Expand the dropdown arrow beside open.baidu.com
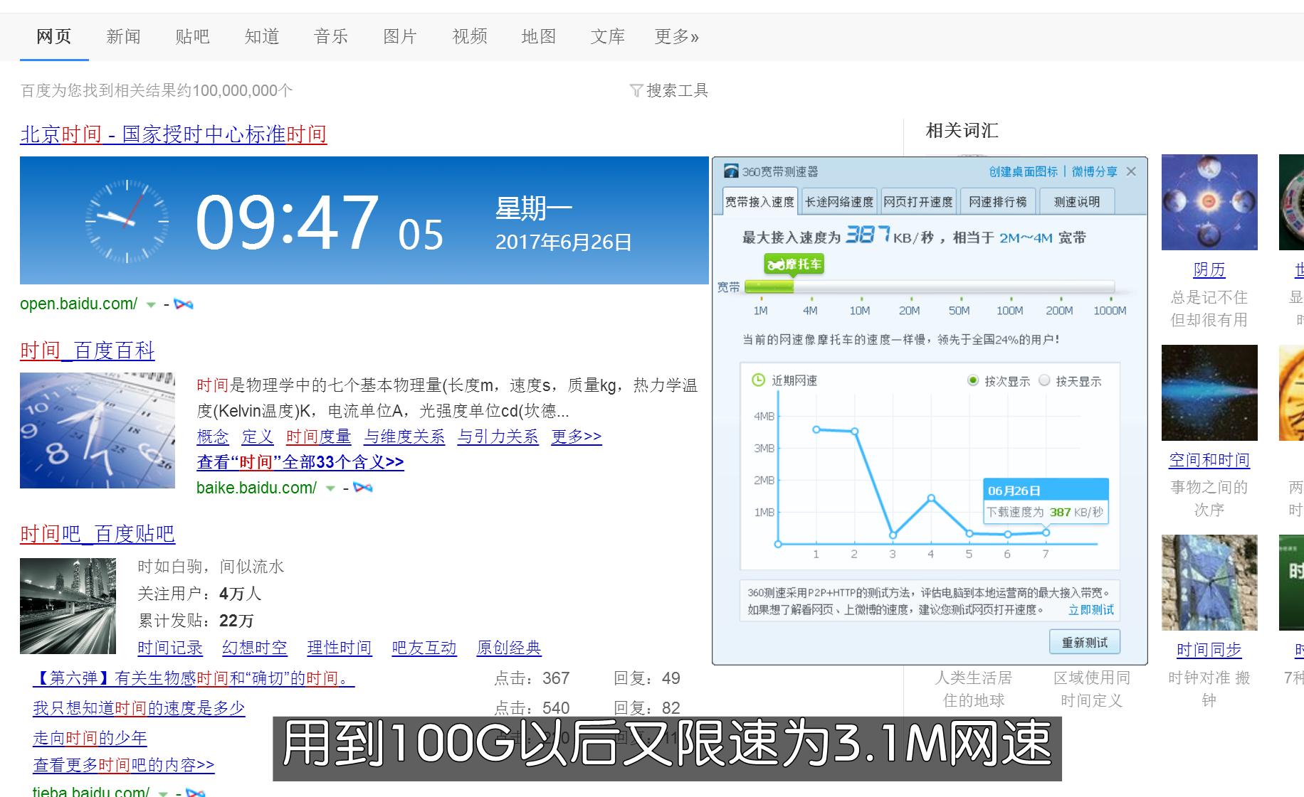Viewport: 1304px width, 797px height. click(151, 304)
